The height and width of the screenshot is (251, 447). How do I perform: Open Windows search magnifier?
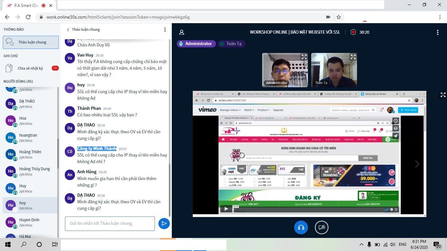[24, 244]
